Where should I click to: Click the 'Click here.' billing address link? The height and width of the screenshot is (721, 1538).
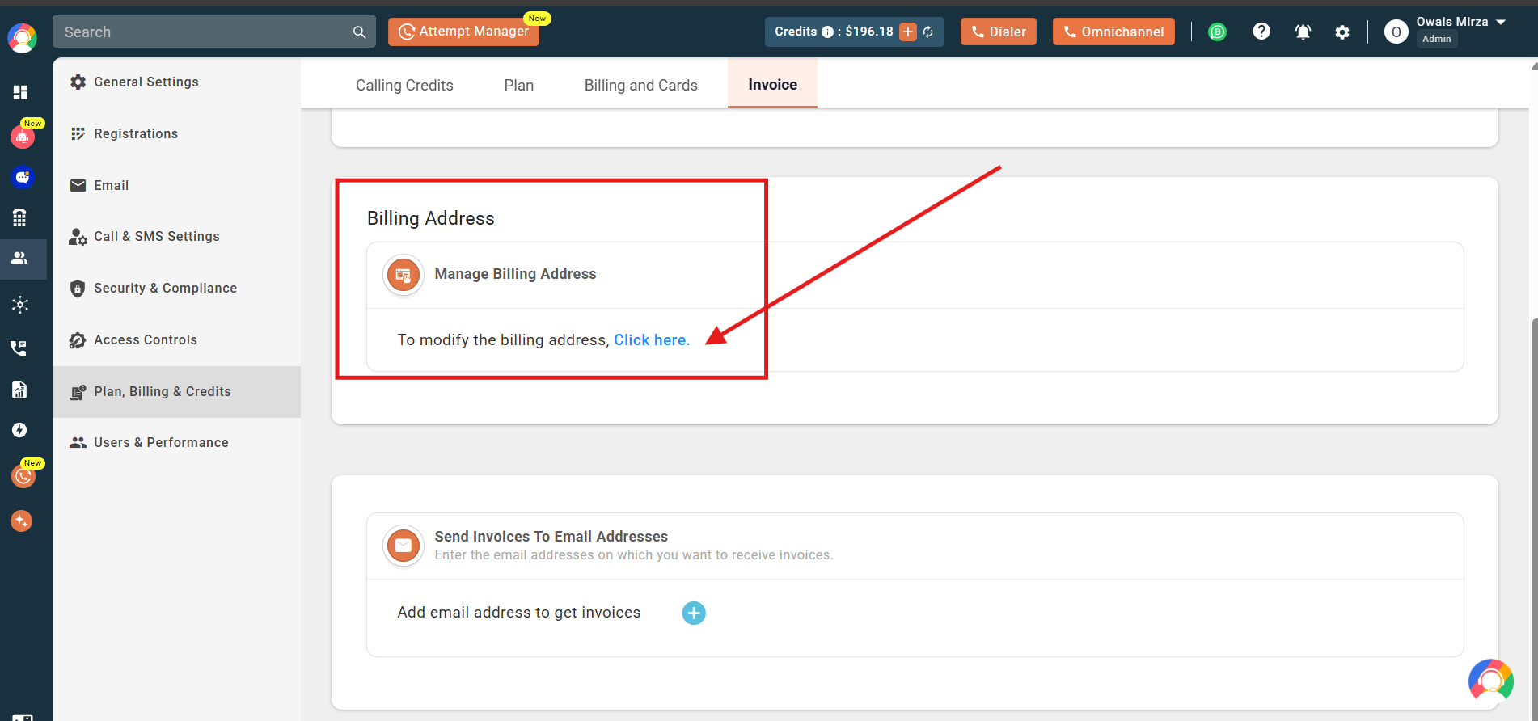652,340
